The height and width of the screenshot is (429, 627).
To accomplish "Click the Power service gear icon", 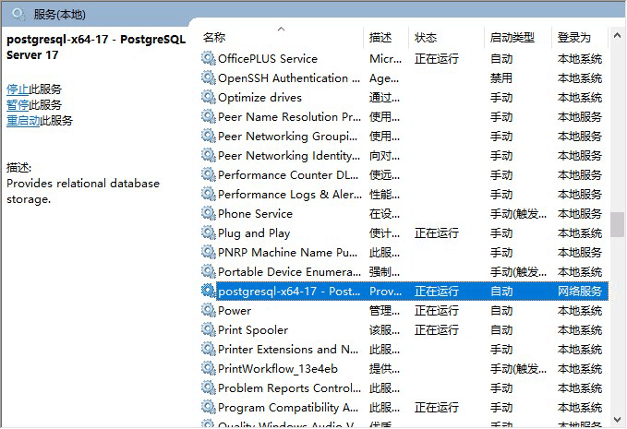I will 208,310.
